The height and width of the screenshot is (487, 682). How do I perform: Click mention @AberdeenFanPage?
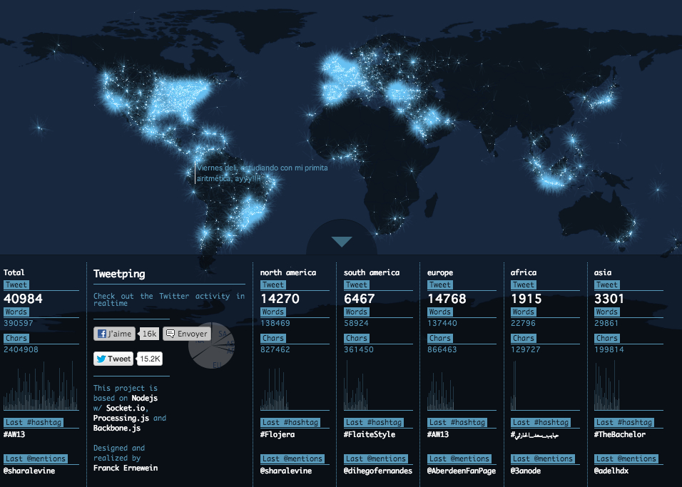click(462, 471)
